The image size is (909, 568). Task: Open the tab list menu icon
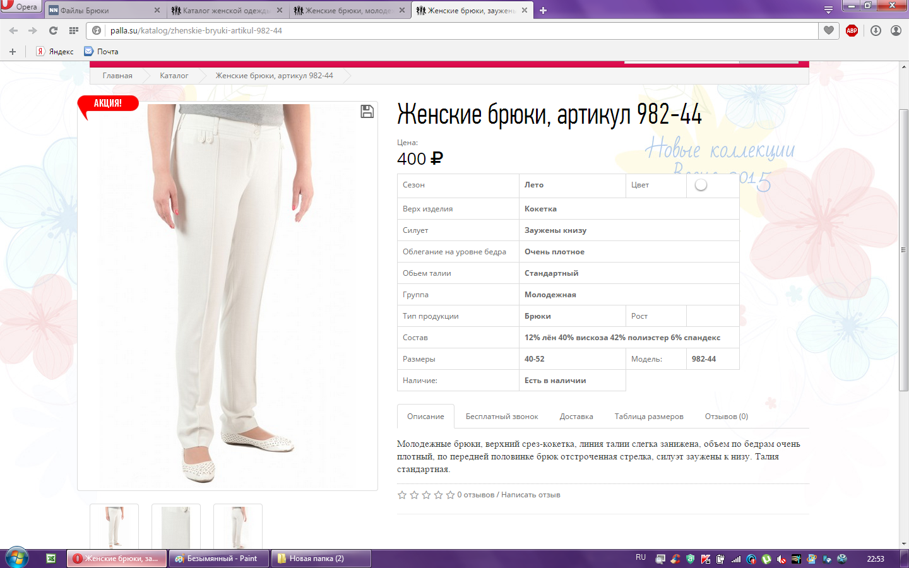coord(828,9)
